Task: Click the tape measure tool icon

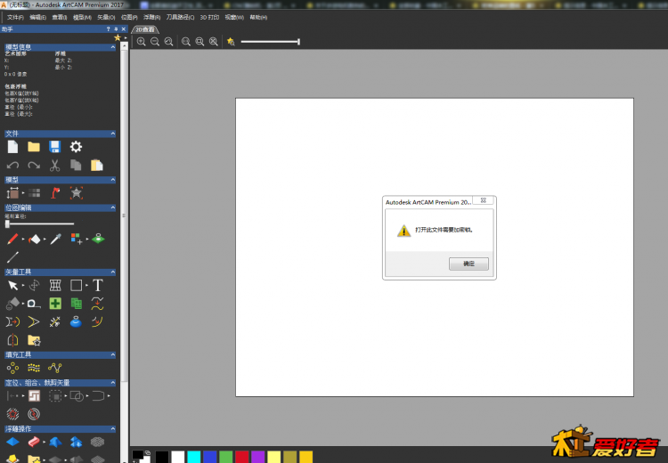Action: (x=34, y=304)
